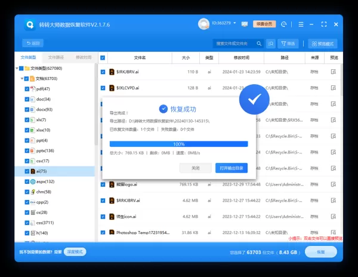Viewport: 358px width, 277px height.
Task: Click the 100% progress bar
Action: point(179,144)
